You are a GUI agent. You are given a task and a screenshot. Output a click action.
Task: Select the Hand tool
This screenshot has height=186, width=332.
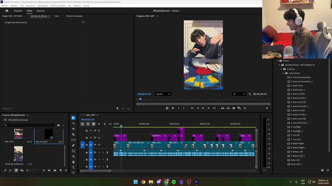click(x=73, y=162)
